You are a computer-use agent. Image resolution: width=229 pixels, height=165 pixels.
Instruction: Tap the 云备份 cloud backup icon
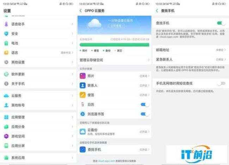tap(82, 132)
